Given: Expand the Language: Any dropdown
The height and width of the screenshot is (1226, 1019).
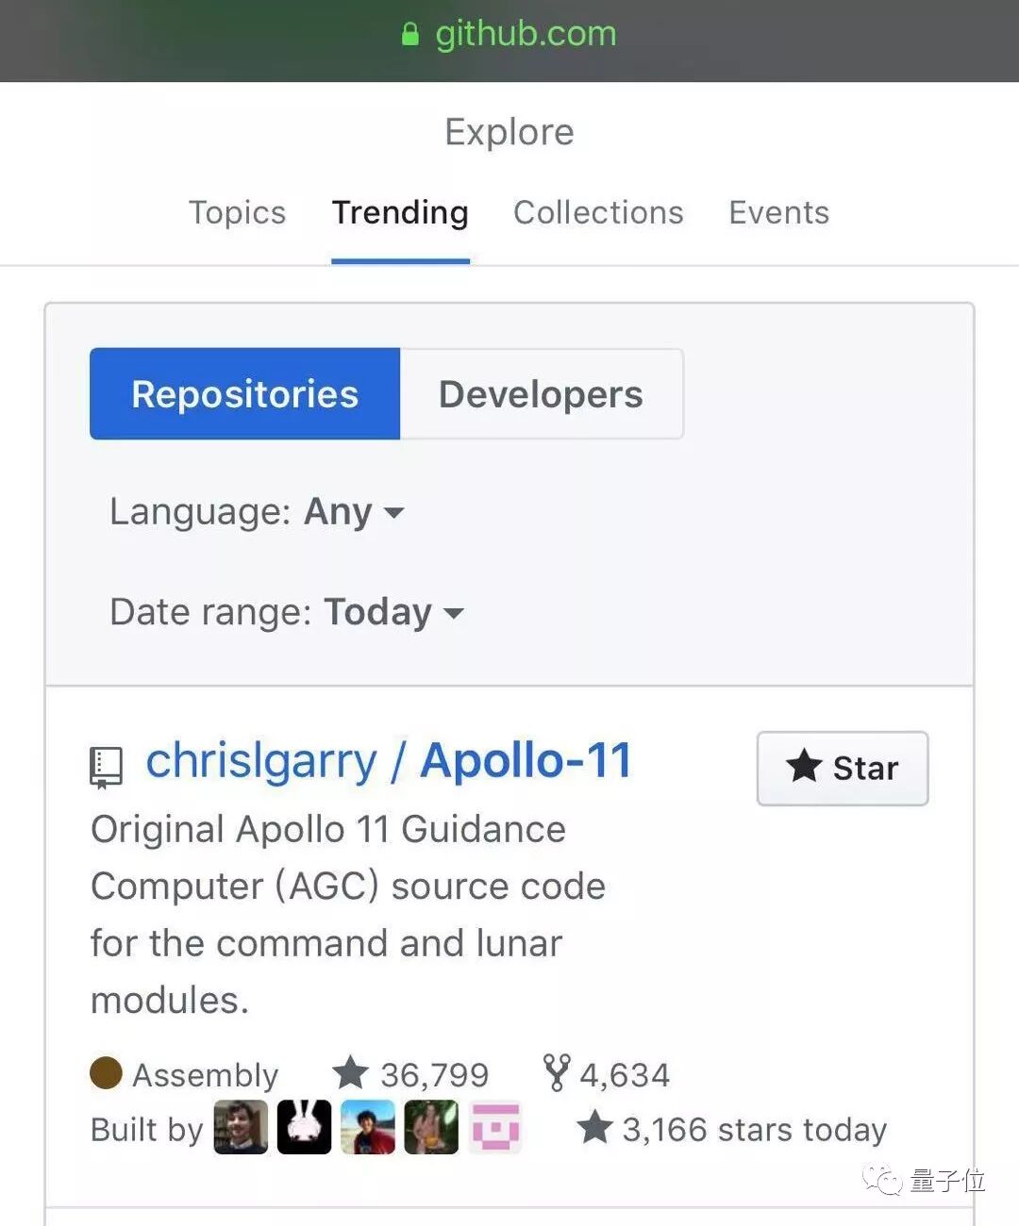Looking at the screenshot, I should pos(257,512).
